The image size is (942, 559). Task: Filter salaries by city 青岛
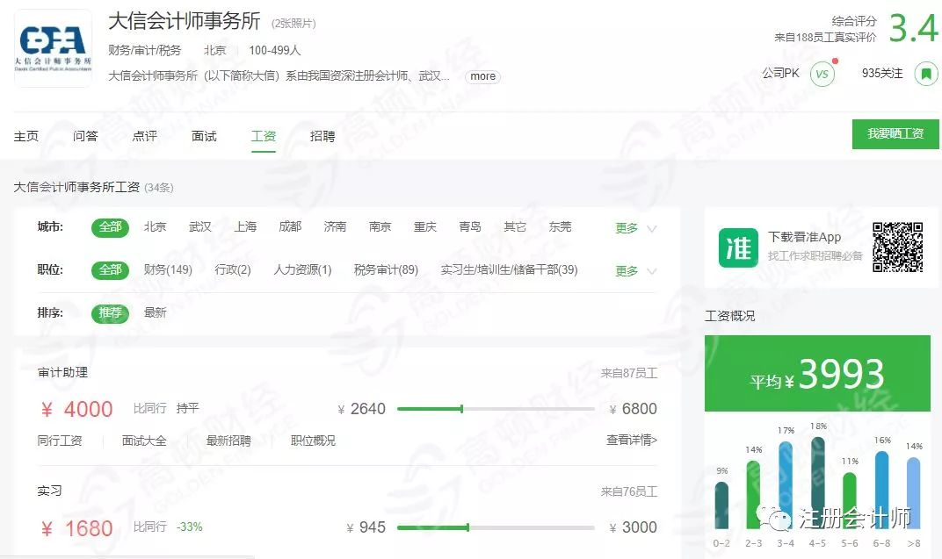(x=470, y=226)
